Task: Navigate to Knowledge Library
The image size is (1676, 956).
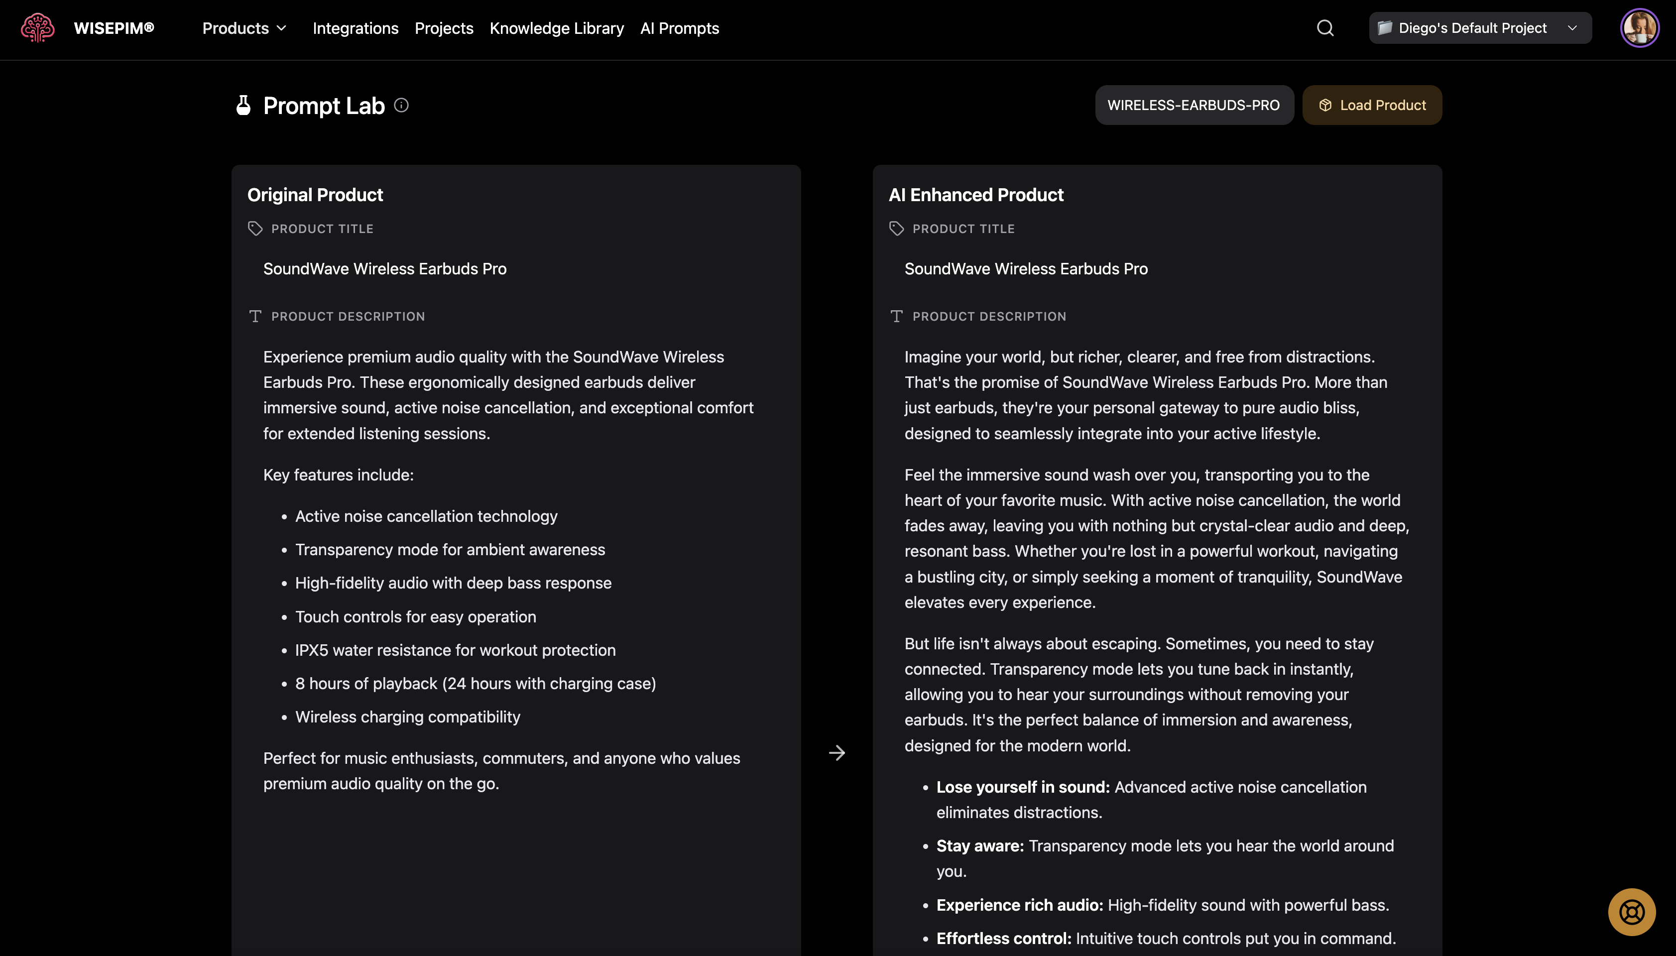Action: pos(557,28)
